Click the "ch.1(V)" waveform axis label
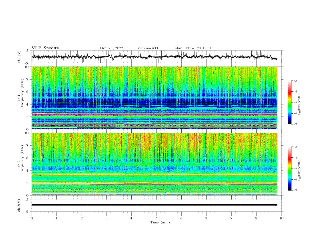The image size is (317, 245). pyautogui.click(x=19, y=57)
